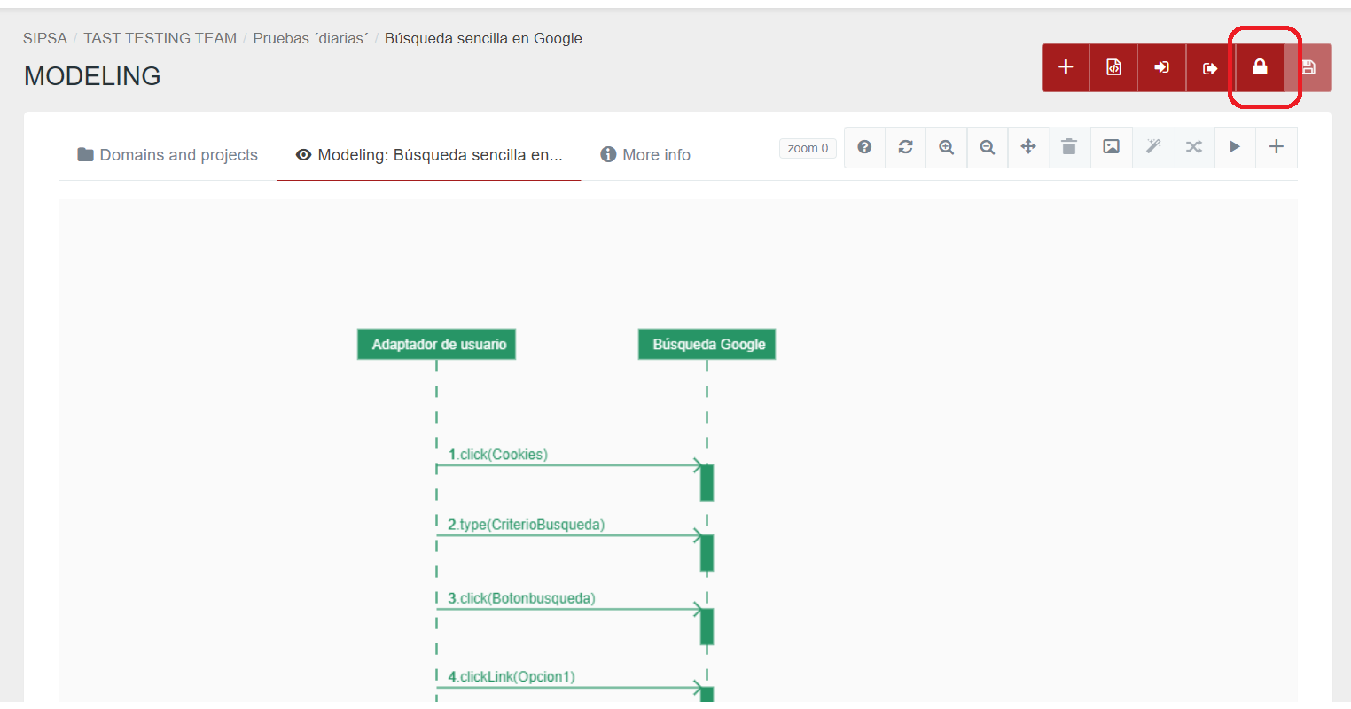Click the import arrow icon in red toolbar
1351x709 pixels.
click(x=1161, y=67)
